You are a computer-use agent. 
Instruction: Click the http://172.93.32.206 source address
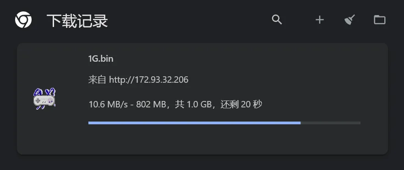(149, 80)
